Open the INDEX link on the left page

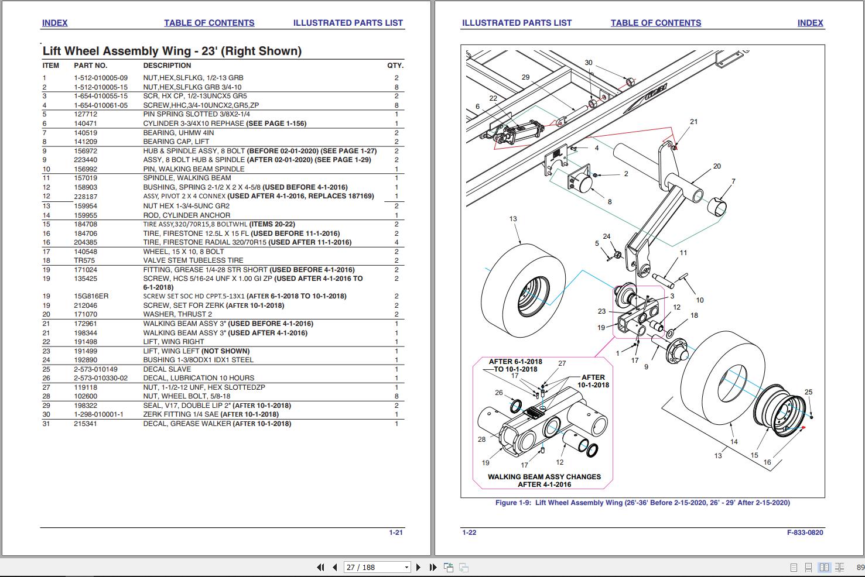pos(54,23)
